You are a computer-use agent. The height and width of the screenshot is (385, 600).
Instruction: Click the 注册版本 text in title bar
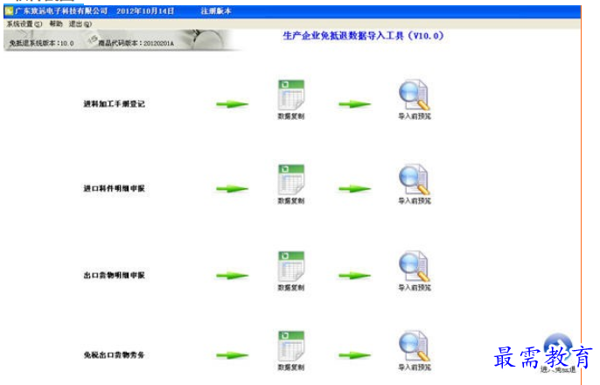tap(216, 11)
